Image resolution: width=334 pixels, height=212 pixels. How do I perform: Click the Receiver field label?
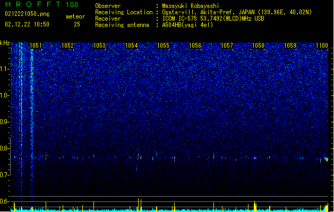tap(108, 19)
